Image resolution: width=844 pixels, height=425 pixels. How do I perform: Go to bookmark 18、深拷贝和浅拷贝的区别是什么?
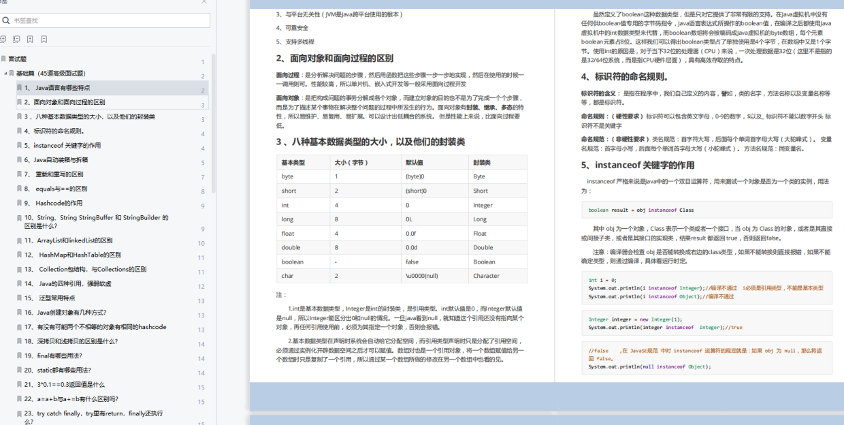(71, 341)
